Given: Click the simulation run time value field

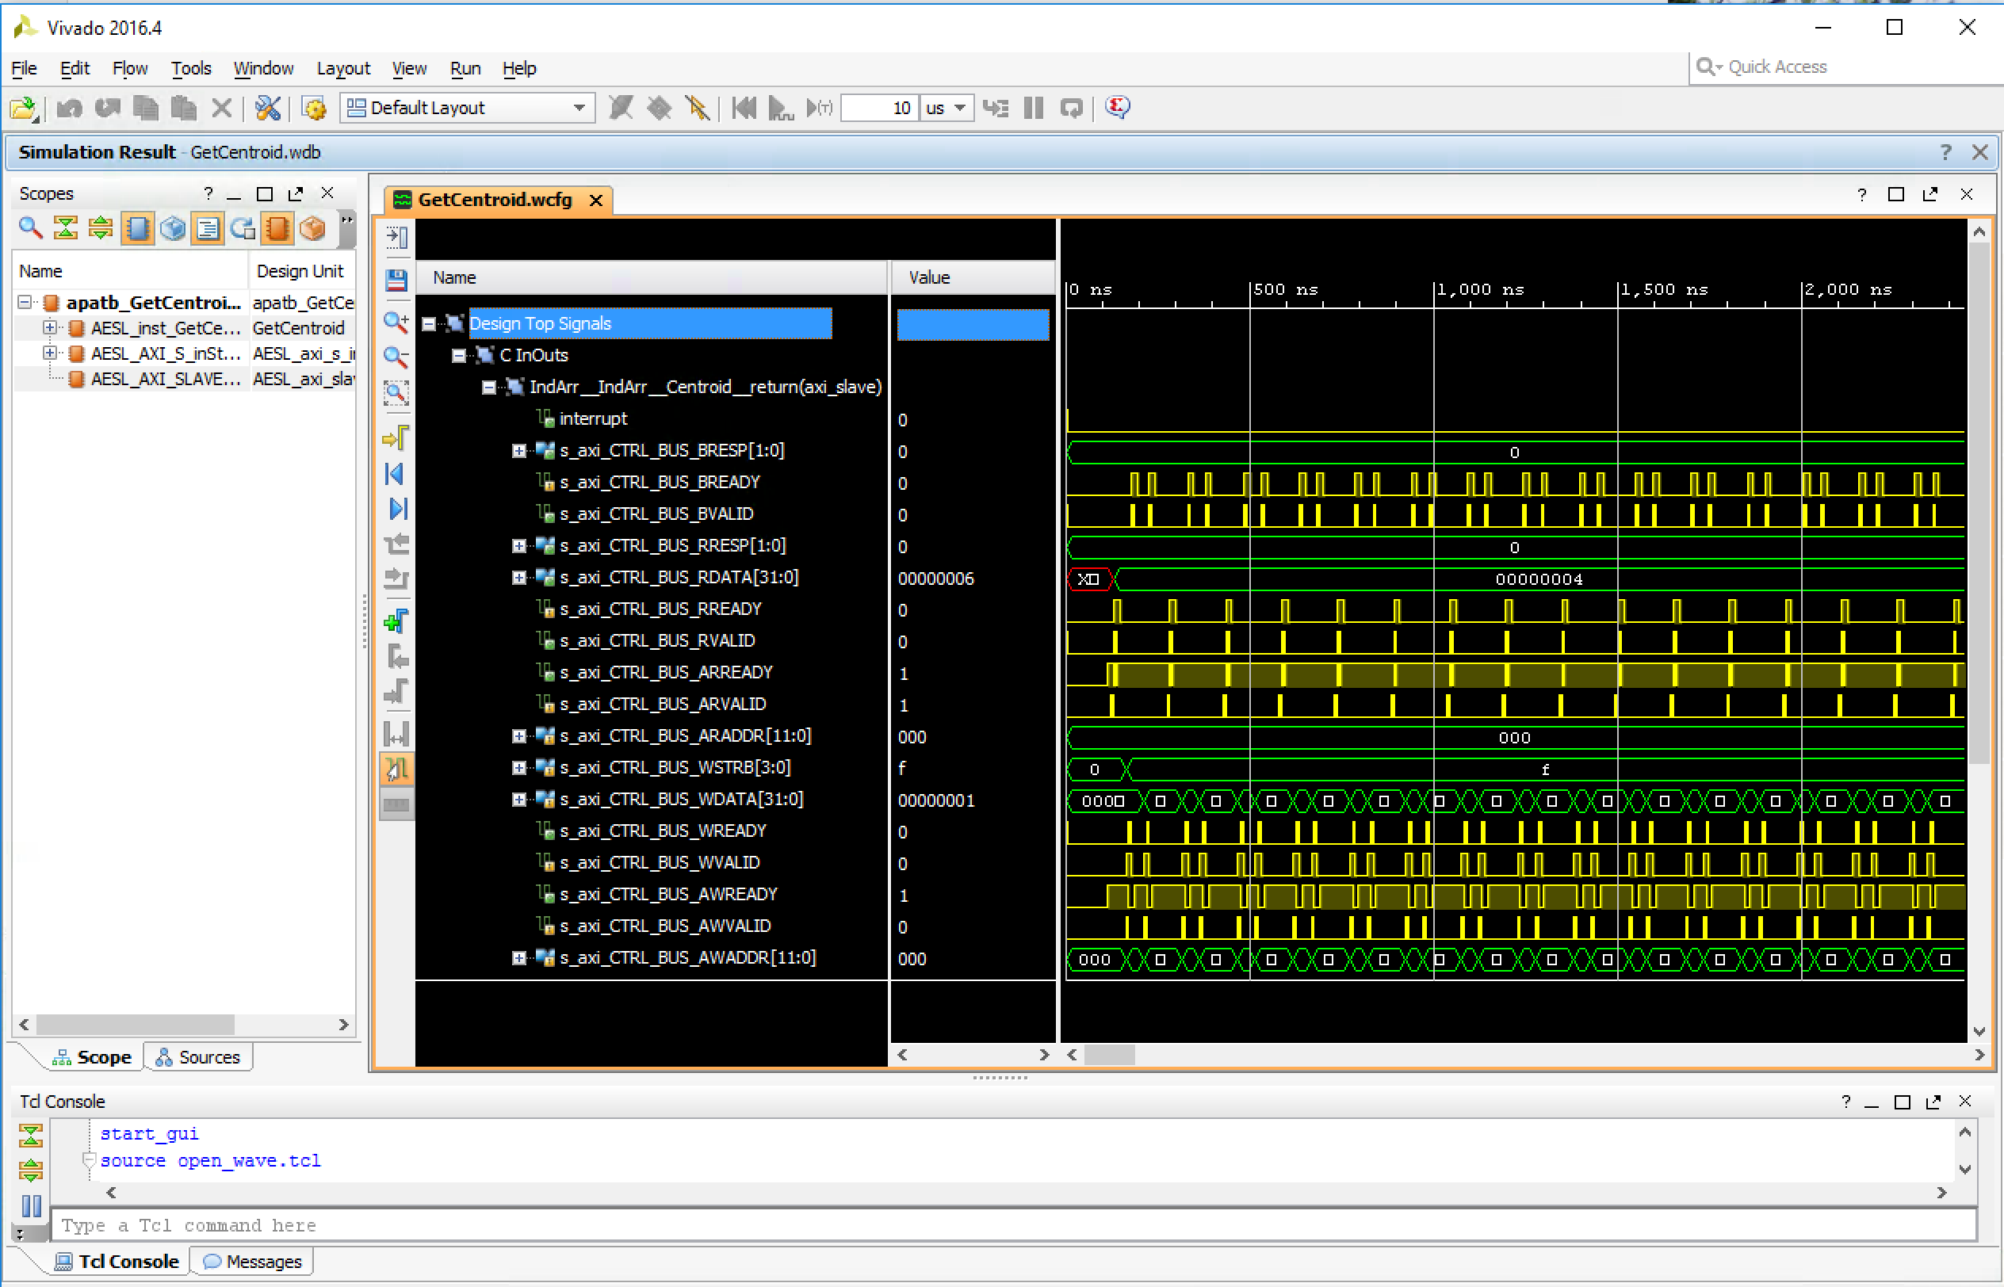Looking at the screenshot, I should pyautogui.click(x=879, y=108).
